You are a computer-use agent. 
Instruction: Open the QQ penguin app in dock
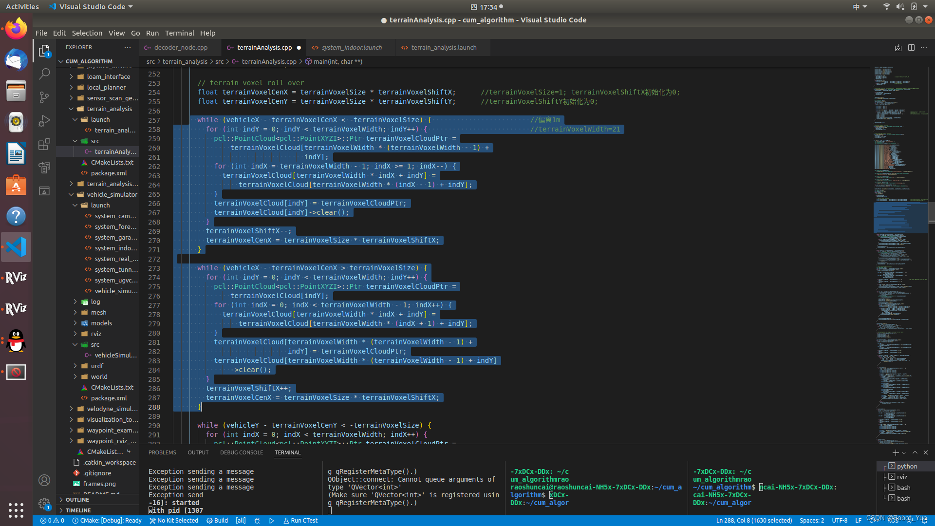click(x=16, y=340)
